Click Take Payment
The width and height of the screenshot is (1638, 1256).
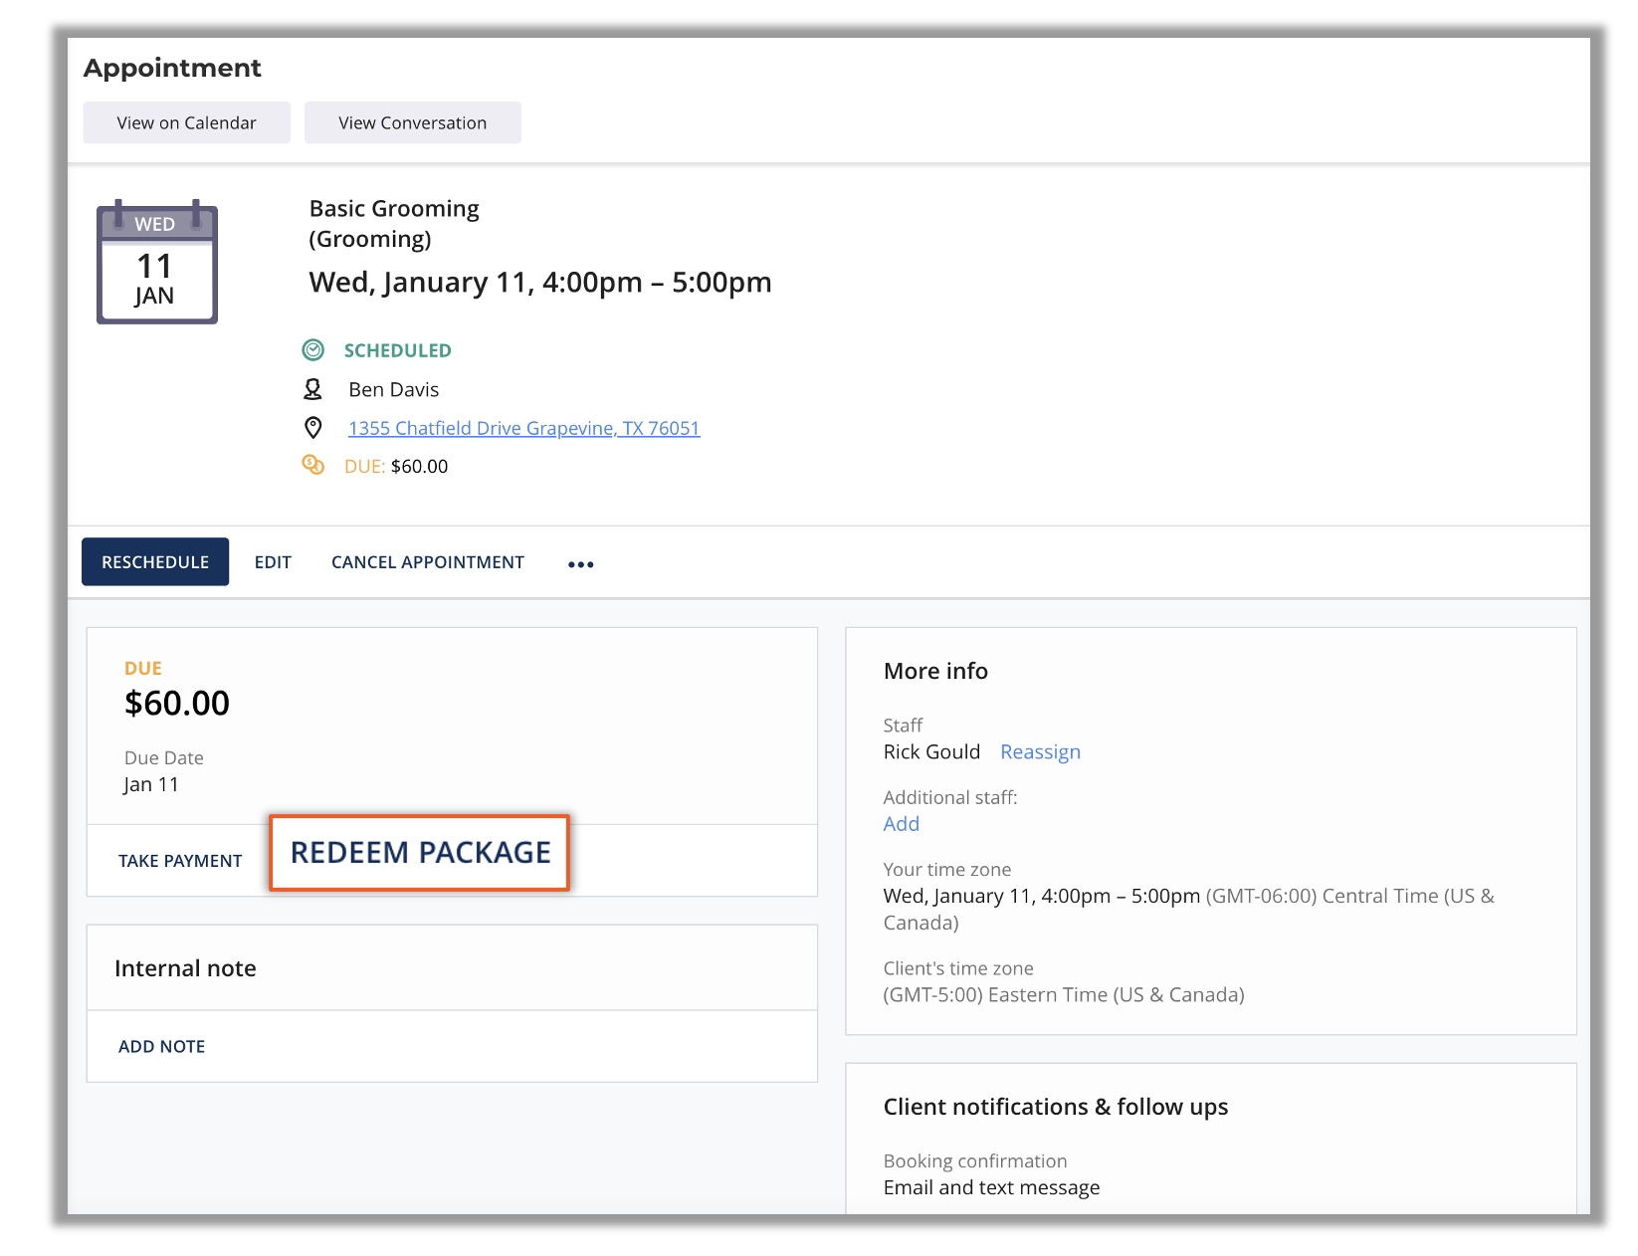click(180, 861)
